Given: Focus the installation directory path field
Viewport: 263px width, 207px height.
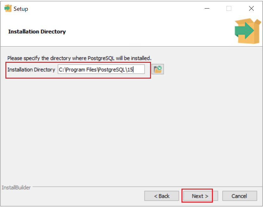Looking at the screenshot, I should [101, 69].
